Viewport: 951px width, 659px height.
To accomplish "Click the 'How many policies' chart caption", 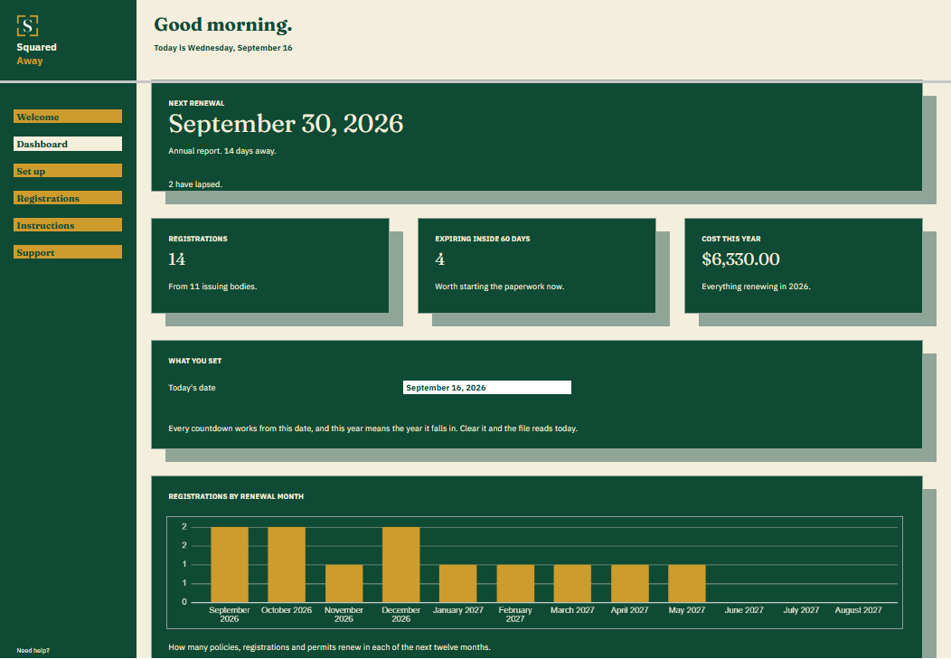I will (329, 647).
